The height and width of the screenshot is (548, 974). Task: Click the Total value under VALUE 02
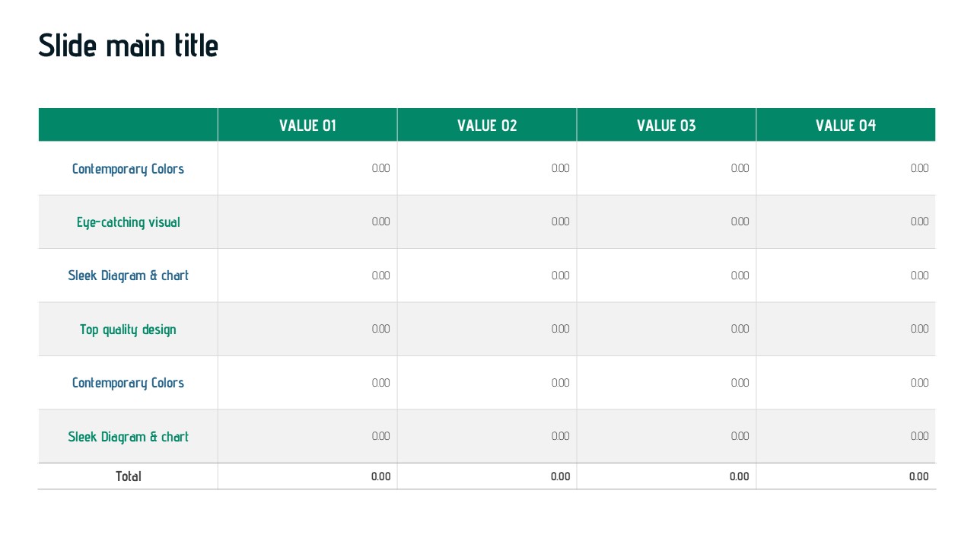pyautogui.click(x=560, y=476)
